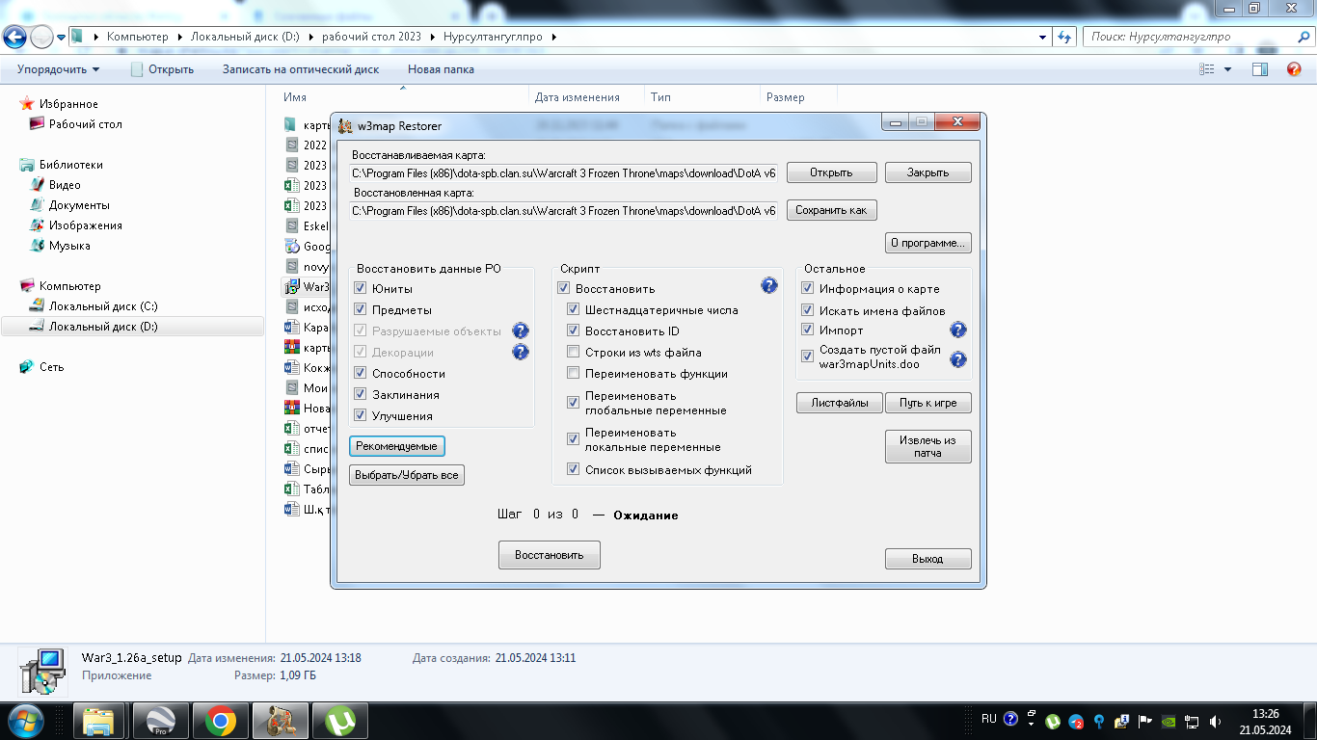Open Google Chrome from taskbar
The image size is (1317, 740).
pyautogui.click(x=220, y=721)
